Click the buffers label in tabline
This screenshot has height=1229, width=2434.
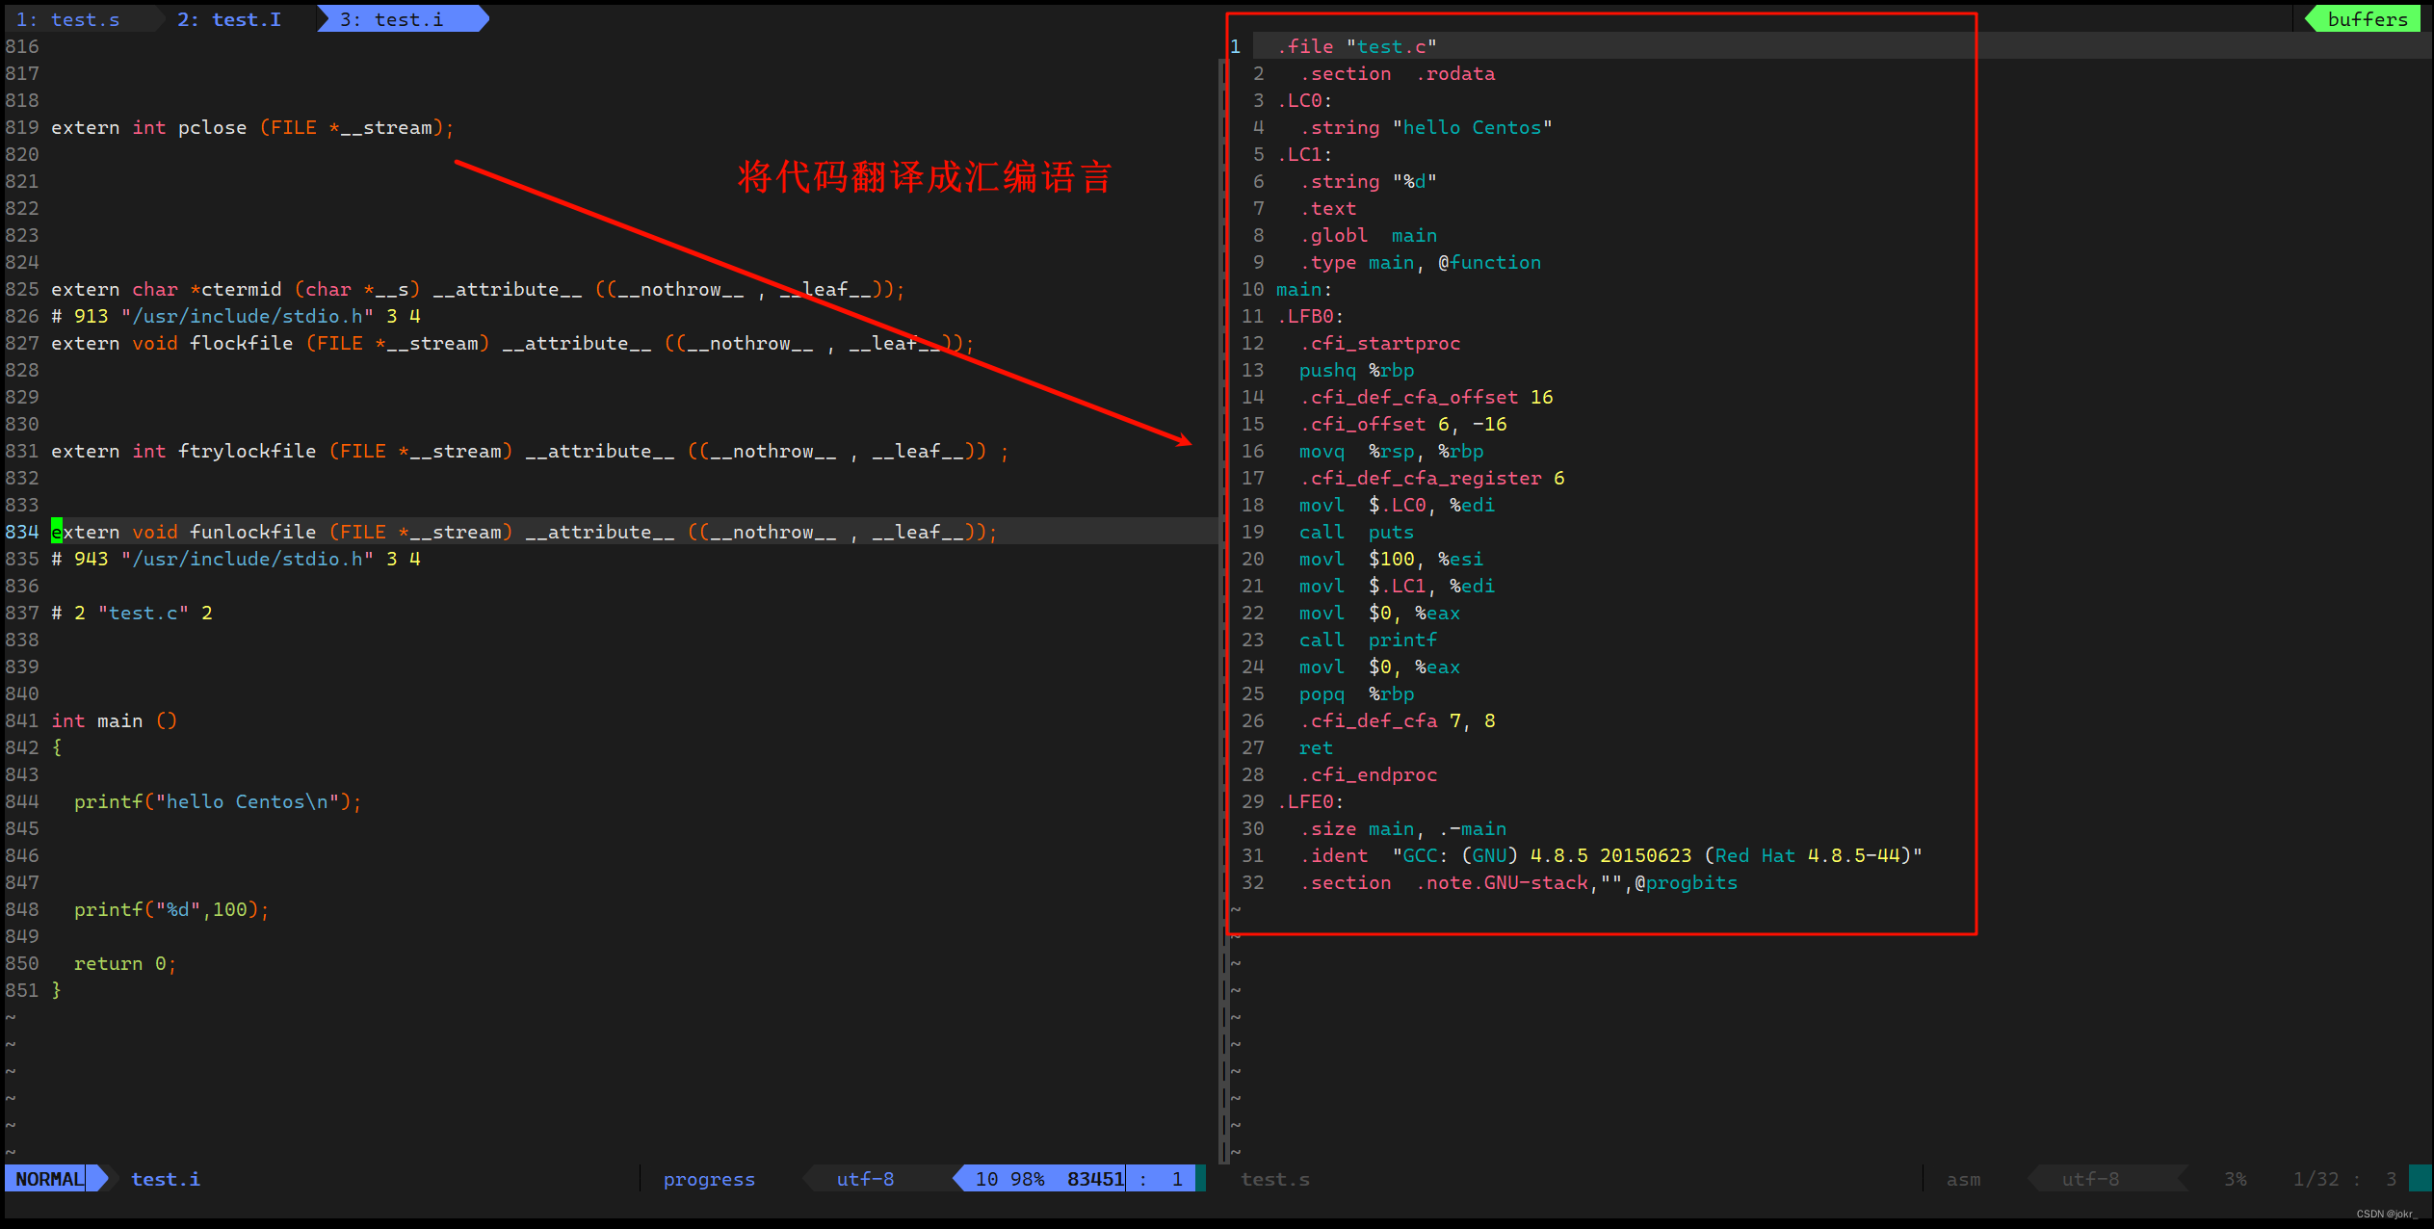[2367, 19]
